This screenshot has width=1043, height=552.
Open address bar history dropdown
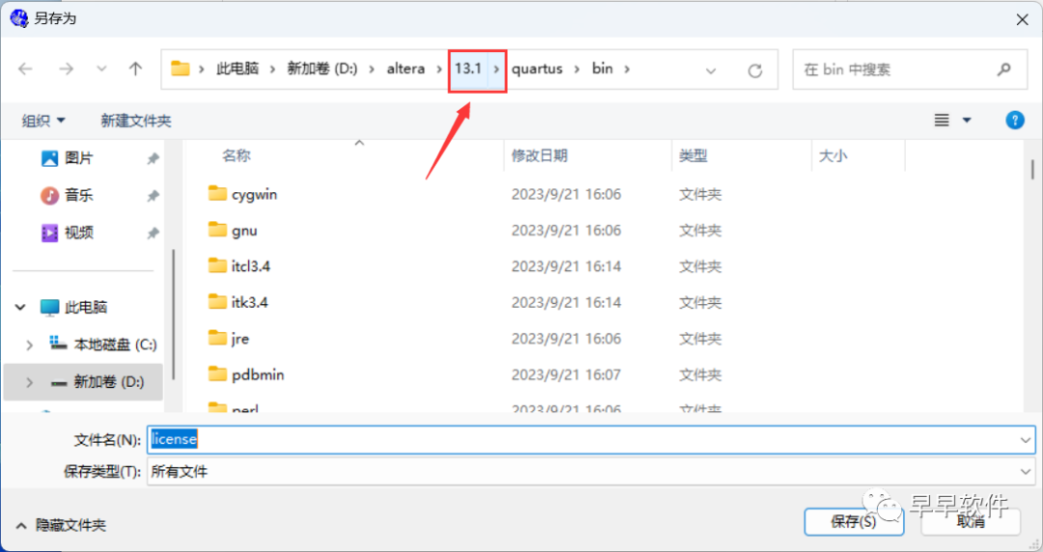711,70
